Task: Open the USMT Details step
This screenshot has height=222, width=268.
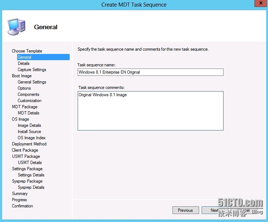Action: 30,163
